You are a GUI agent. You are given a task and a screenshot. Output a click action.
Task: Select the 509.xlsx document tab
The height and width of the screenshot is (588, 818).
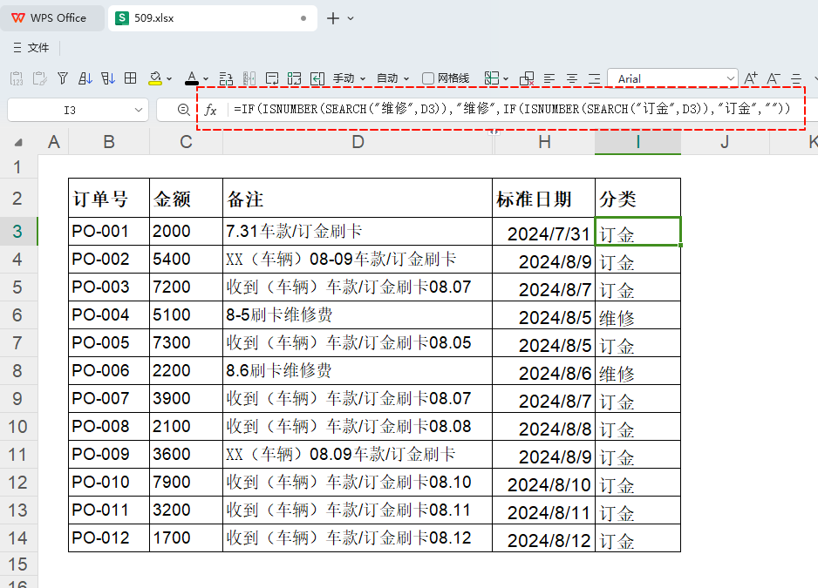point(212,18)
